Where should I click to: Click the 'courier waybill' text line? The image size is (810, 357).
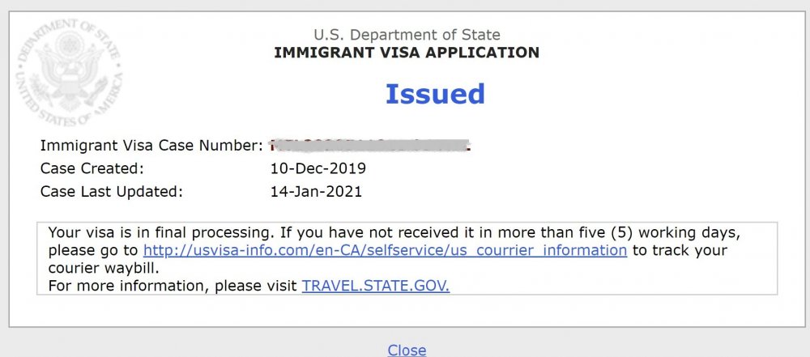104,269
